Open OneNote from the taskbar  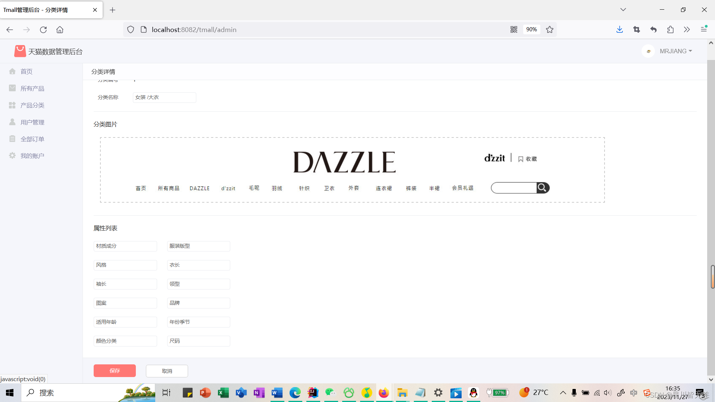coord(259,393)
